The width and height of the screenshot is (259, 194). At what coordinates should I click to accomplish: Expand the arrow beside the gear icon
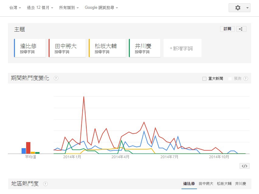coord(247,8)
